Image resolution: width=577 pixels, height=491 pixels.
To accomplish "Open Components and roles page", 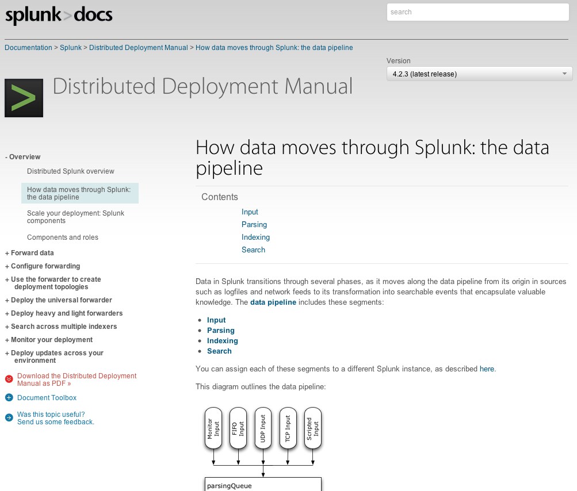I will (x=63, y=237).
